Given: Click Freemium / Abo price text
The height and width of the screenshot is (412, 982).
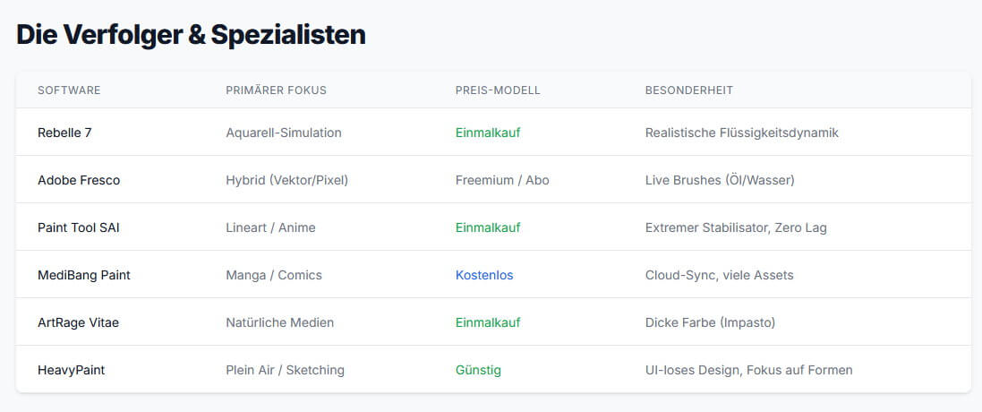Looking at the screenshot, I should (x=502, y=180).
